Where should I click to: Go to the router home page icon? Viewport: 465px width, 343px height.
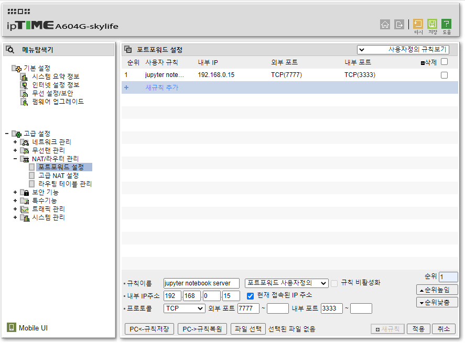click(x=385, y=24)
